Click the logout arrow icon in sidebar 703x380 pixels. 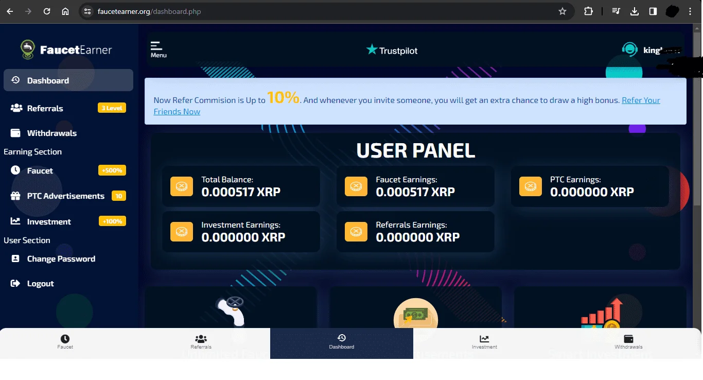pyautogui.click(x=15, y=283)
